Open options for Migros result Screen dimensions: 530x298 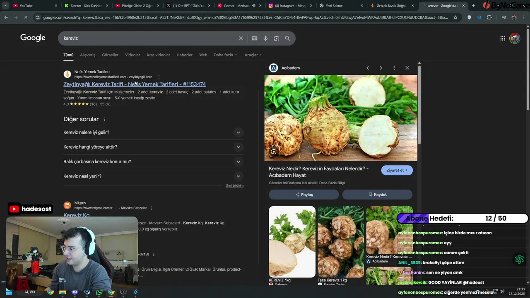[151, 208]
